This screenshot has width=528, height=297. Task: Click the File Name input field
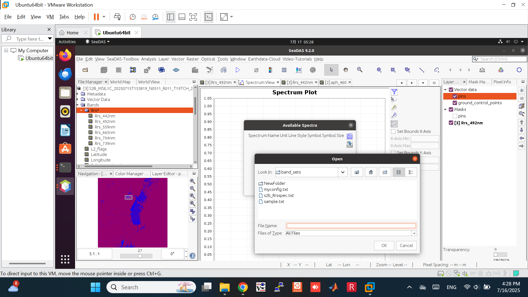[351, 226]
